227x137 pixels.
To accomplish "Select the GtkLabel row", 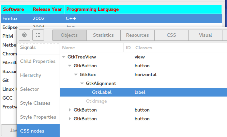I will (x=102, y=92).
